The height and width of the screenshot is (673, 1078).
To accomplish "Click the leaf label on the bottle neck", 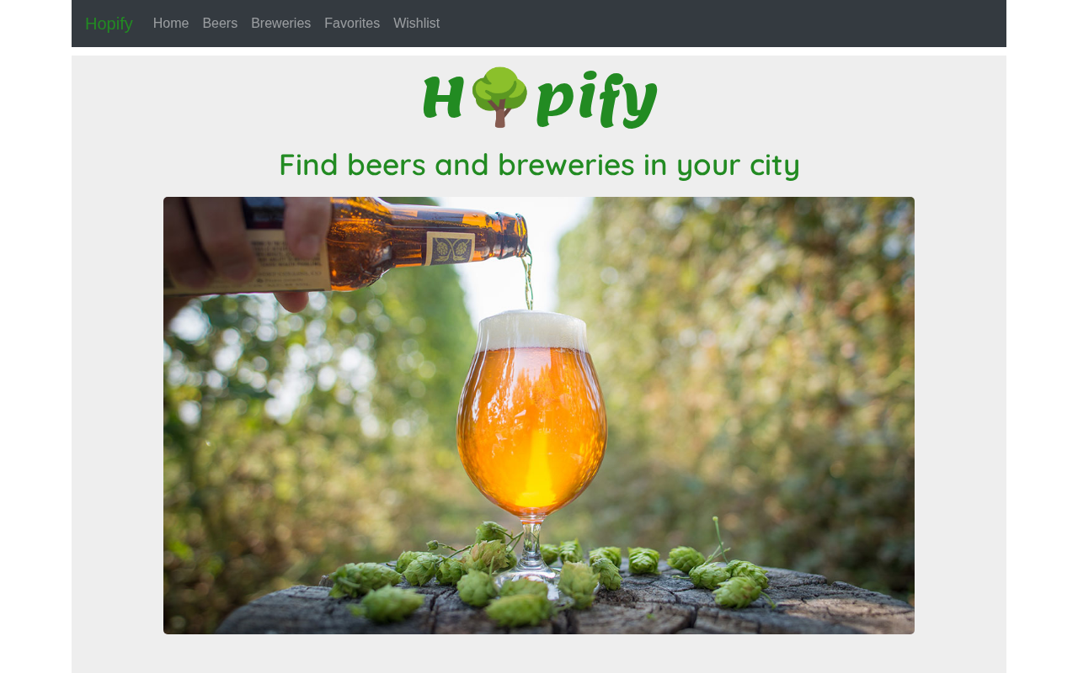I will tap(453, 249).
